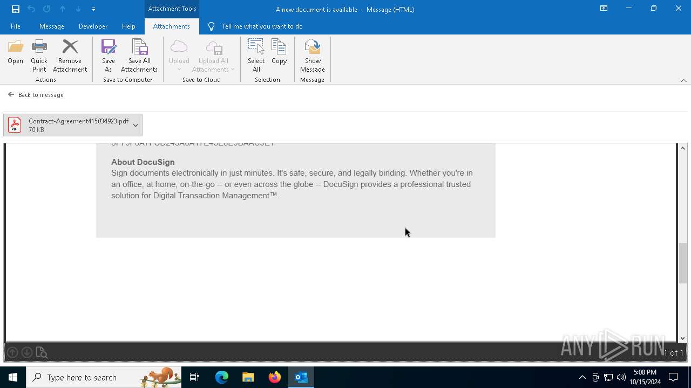Open the File menu

tap(16, 26)
